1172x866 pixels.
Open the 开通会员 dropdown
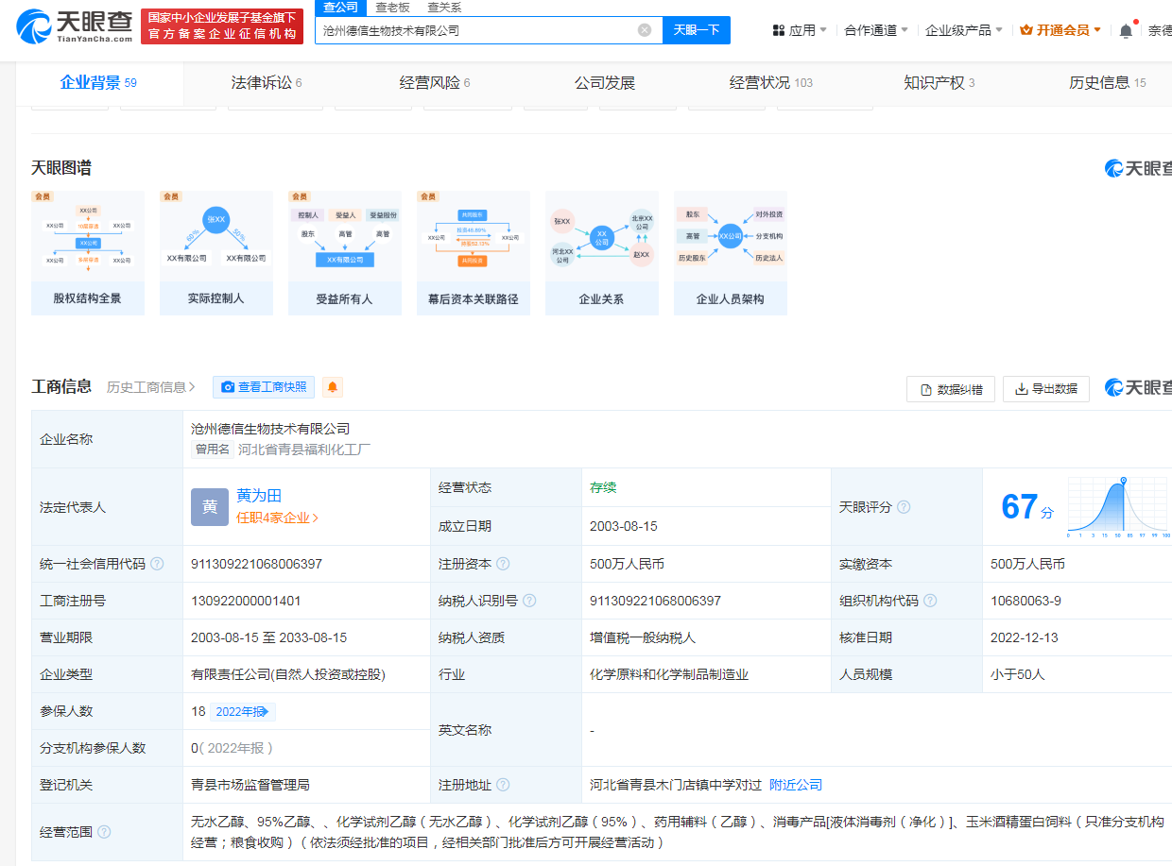(1060, 30)
